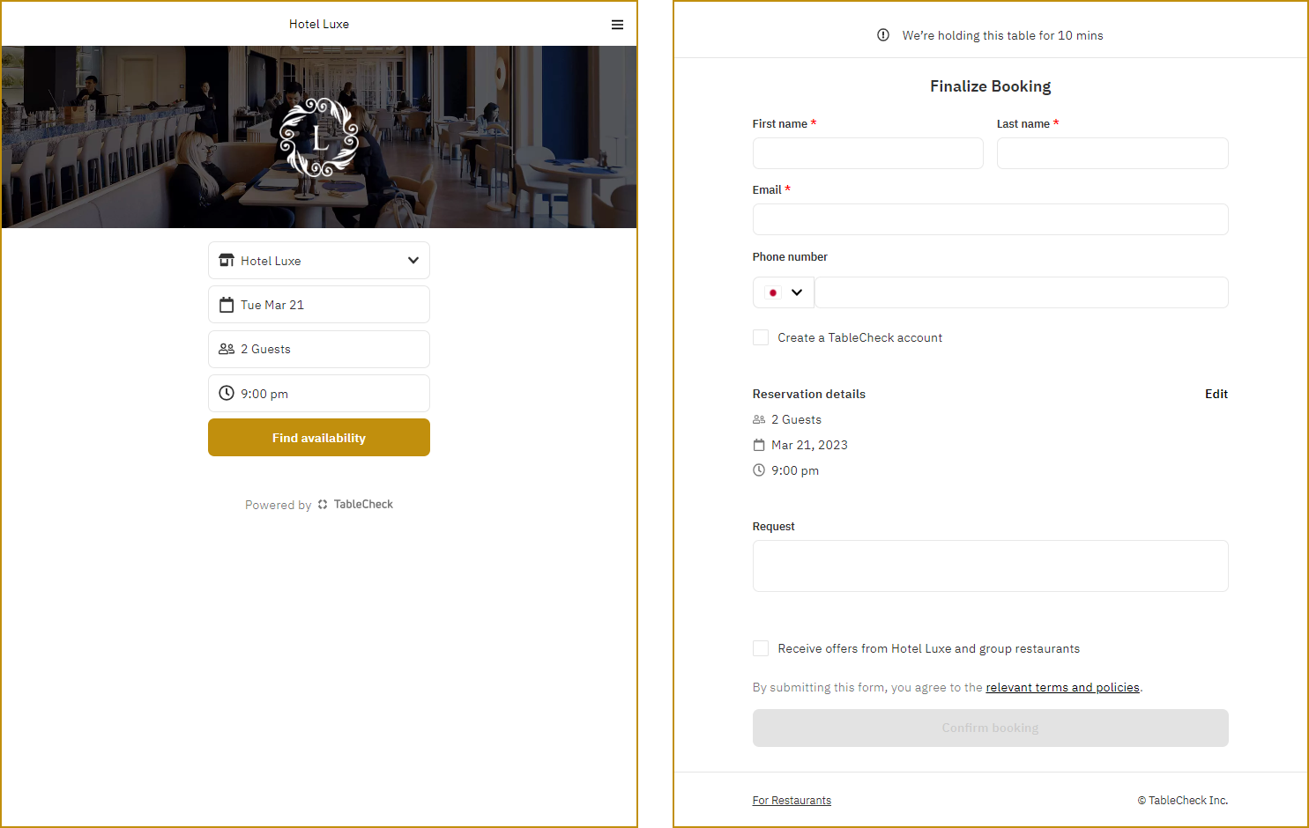The height and width of the screenshot is (828, 1309).
Task: Click the '© TableCheck Inc.' footer text
Action: [x=1183, y=801]
